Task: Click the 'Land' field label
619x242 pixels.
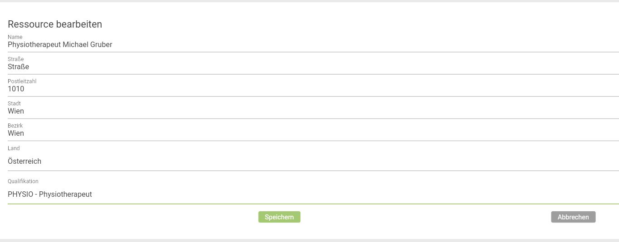Action: [14, 148]
